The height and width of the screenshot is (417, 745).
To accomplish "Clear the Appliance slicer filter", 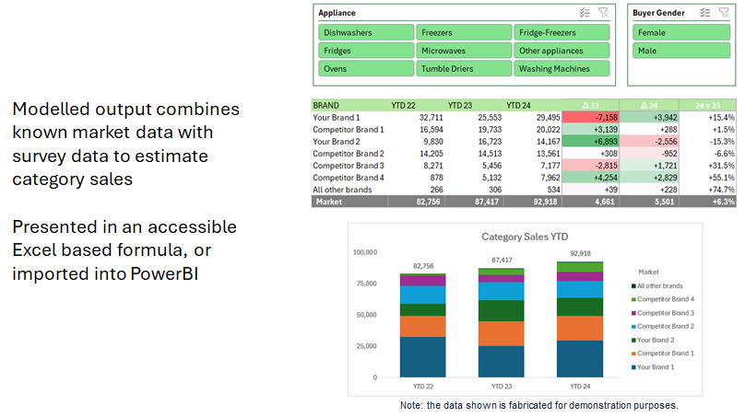I will pos(603,13).
